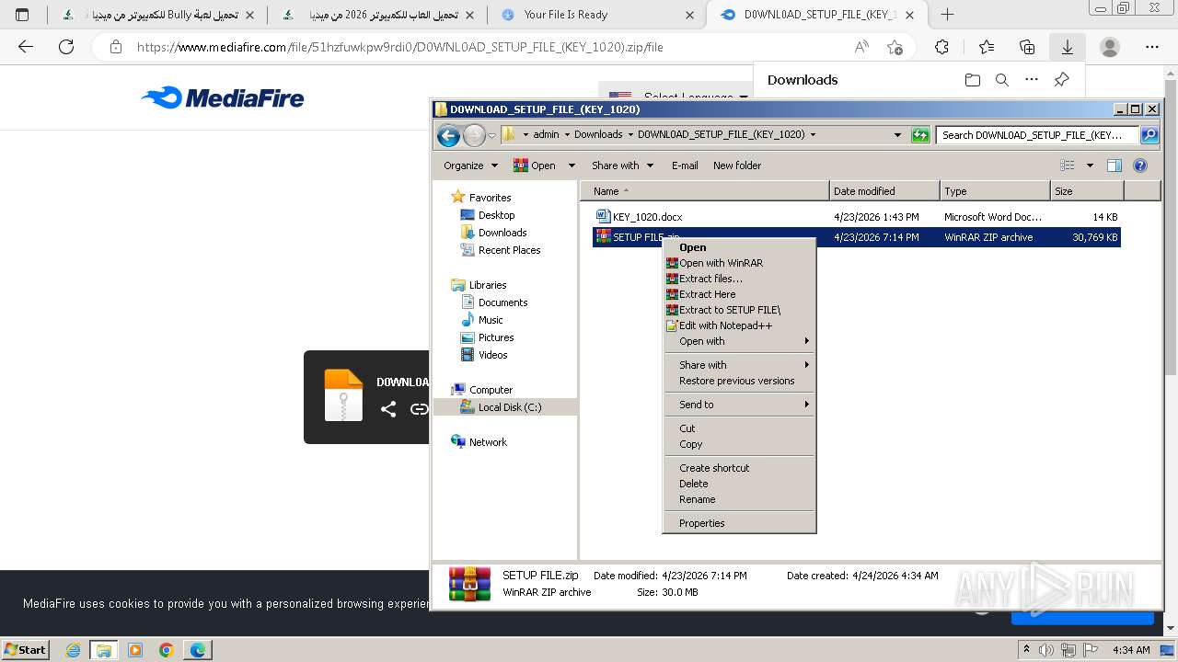Screen dimensions: 1178x662
Task: Click the Start button
Action: [x=25, y=650]
